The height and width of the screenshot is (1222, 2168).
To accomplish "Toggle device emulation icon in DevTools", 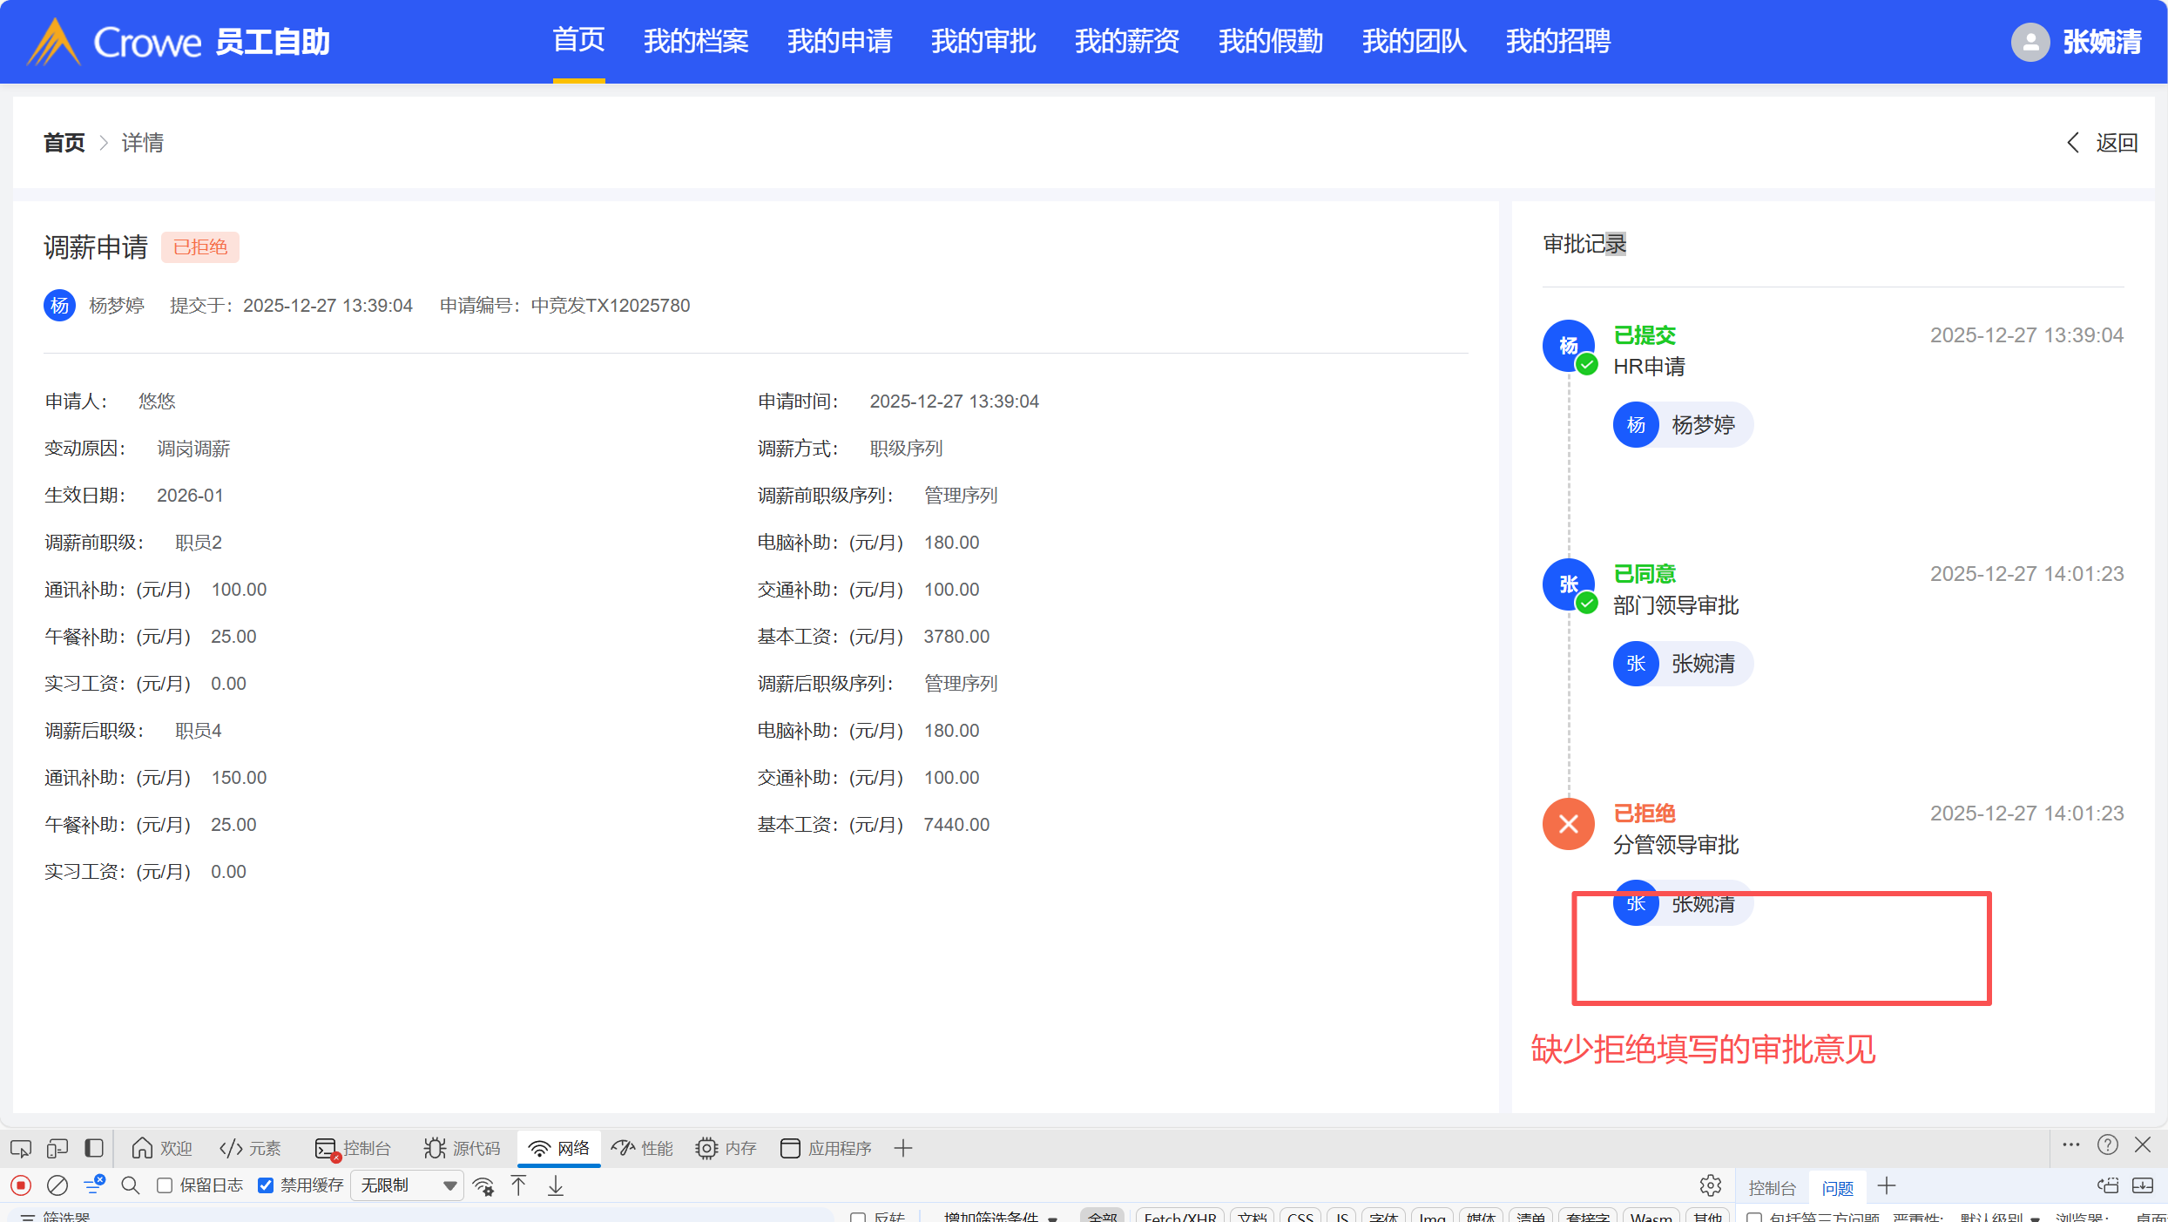I will [x=57, y=1149].
